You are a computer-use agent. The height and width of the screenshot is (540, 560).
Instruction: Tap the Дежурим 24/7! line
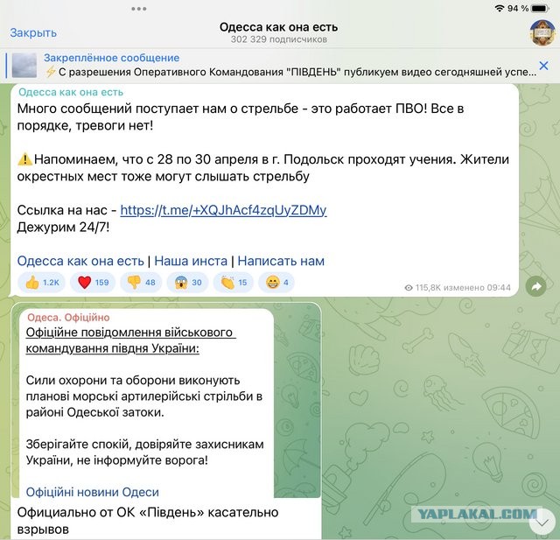63,228
